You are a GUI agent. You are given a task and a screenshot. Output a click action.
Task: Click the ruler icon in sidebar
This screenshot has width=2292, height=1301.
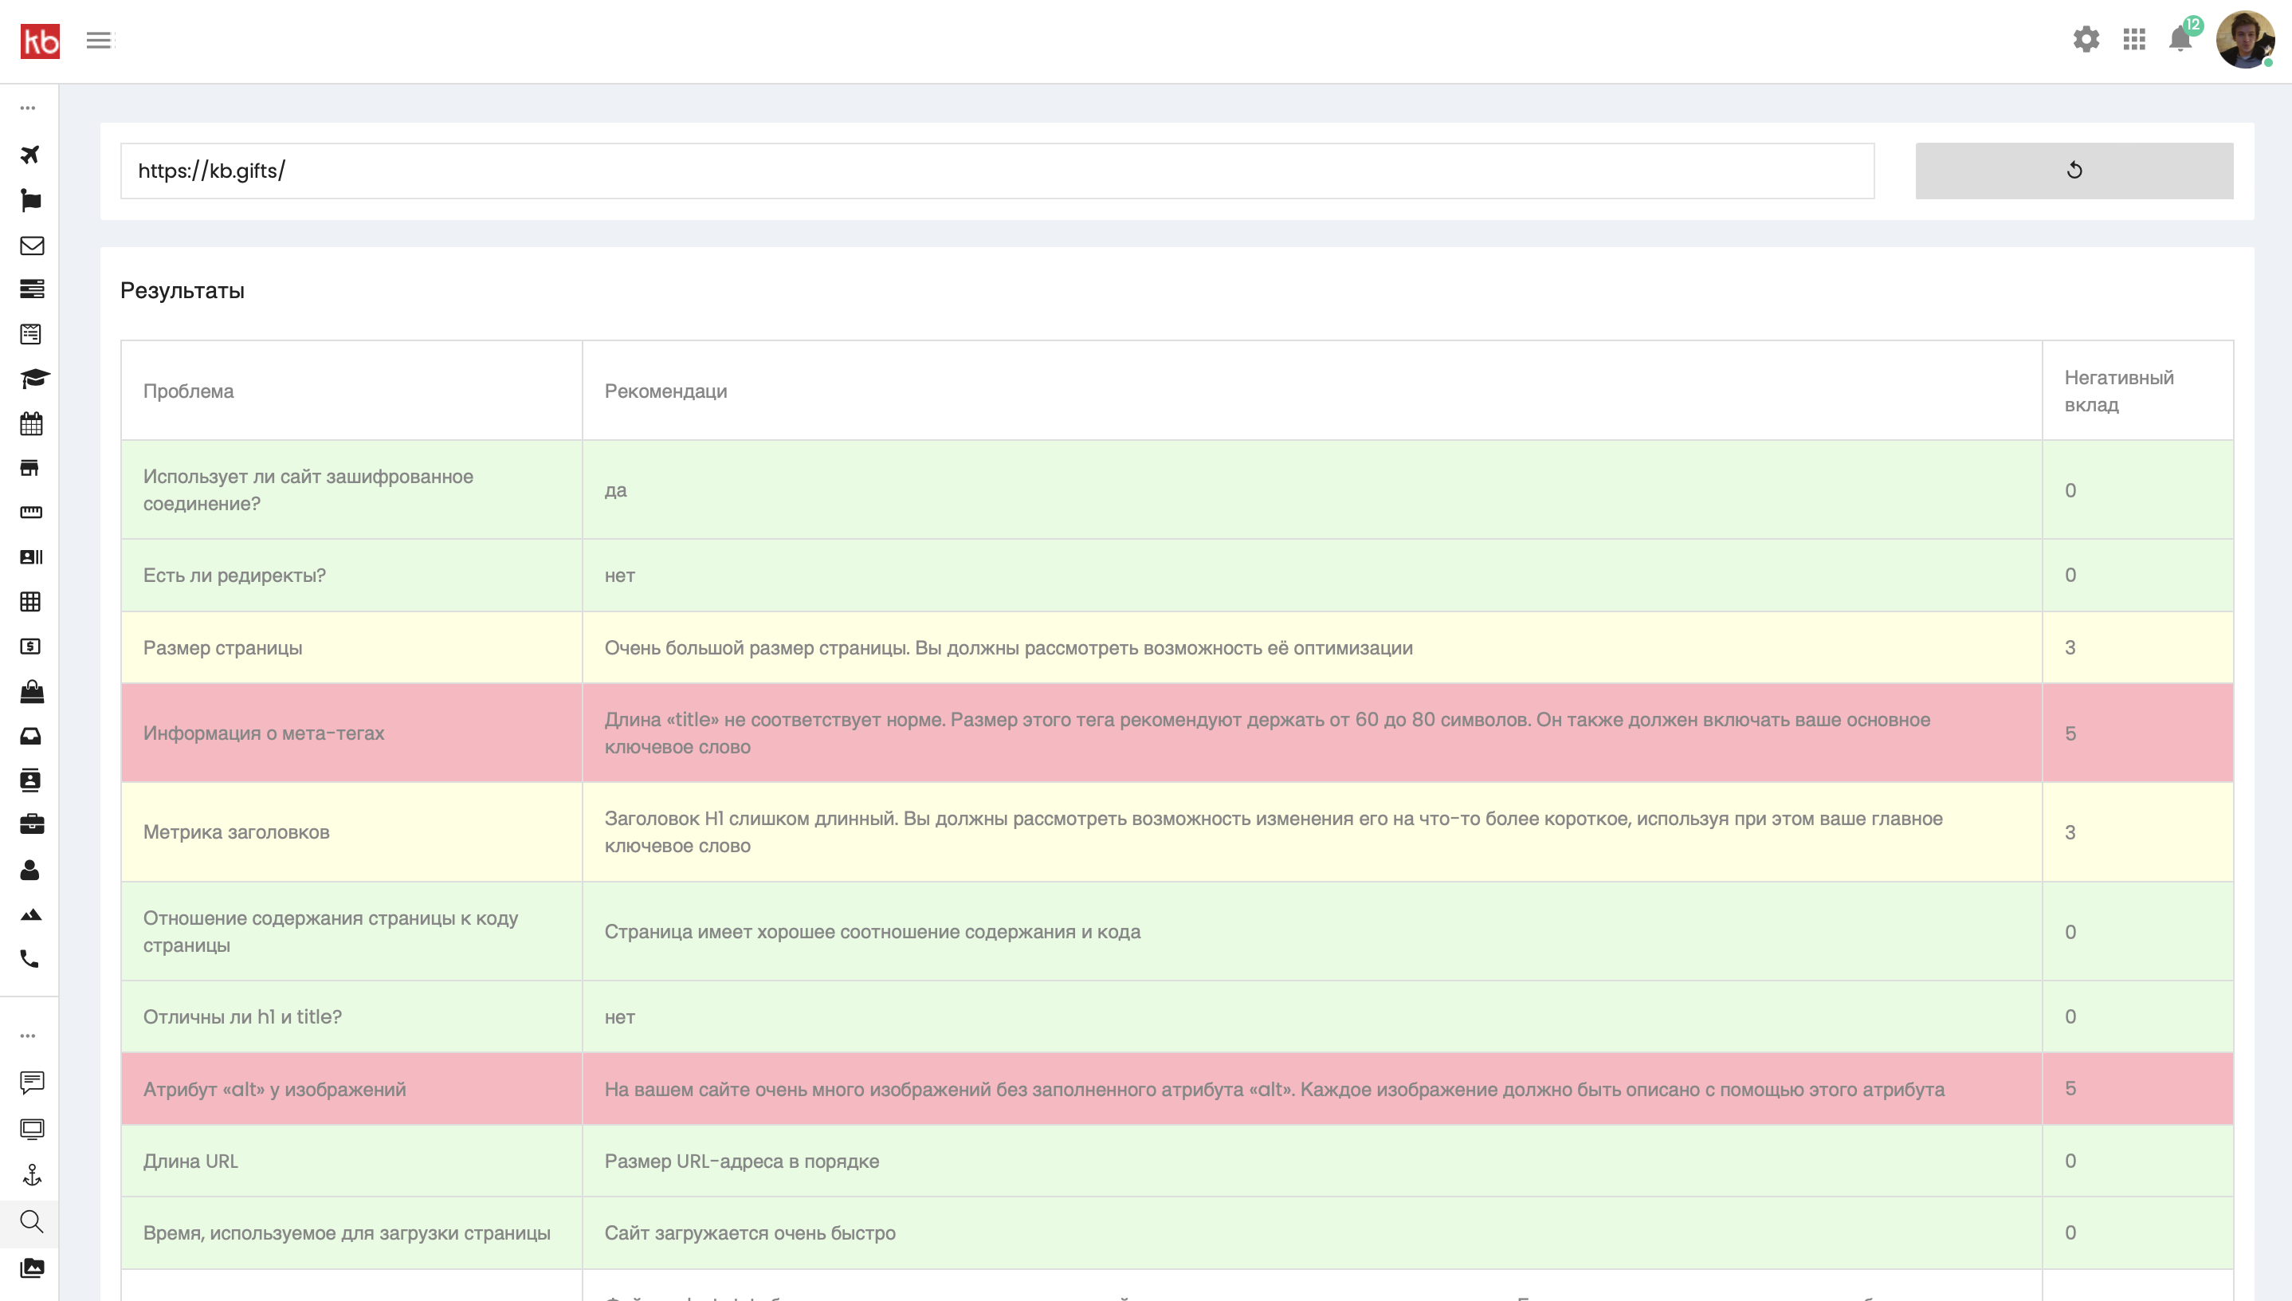coord(31,512)
